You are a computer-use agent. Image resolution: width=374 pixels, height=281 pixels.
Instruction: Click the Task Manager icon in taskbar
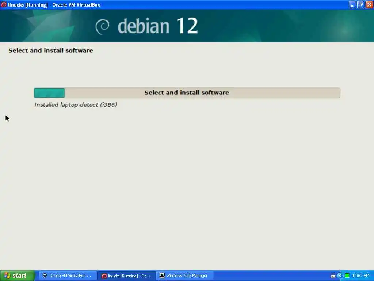(162, 276)
